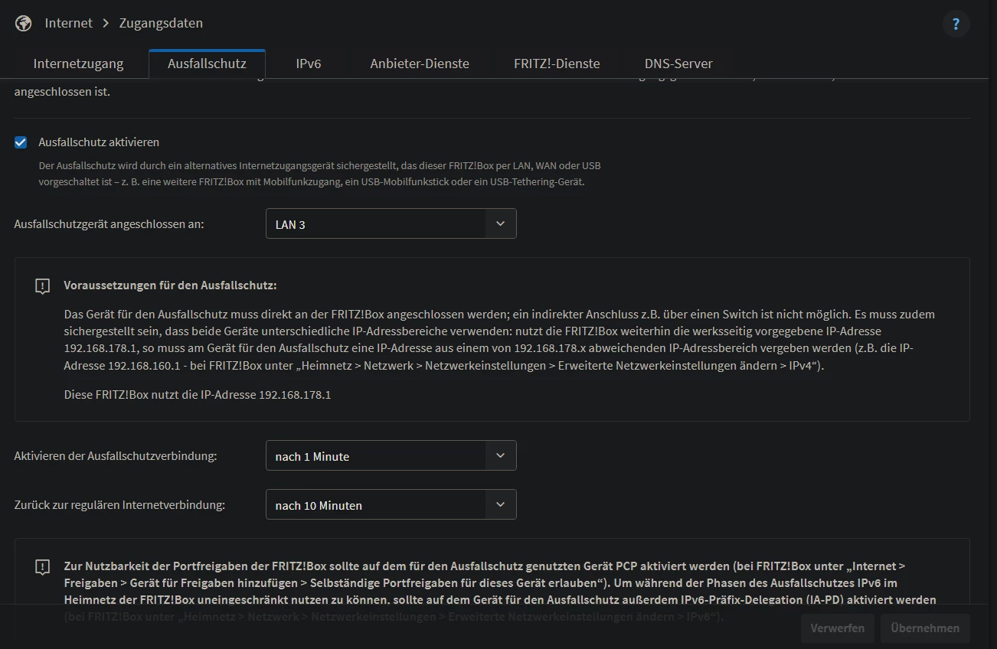Open the 'nach 10 Minuten' dropdown
The image size is (997, 649).
[391, 505]
